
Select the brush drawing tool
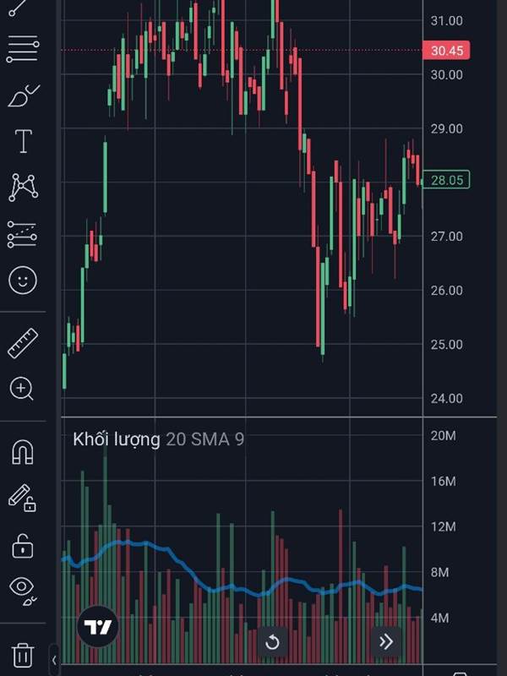click(x=24, y=95)
